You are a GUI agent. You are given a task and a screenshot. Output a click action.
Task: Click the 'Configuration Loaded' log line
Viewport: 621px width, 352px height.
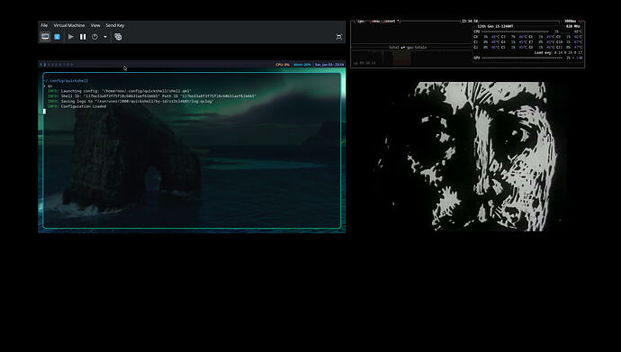[x=76, y=106]
